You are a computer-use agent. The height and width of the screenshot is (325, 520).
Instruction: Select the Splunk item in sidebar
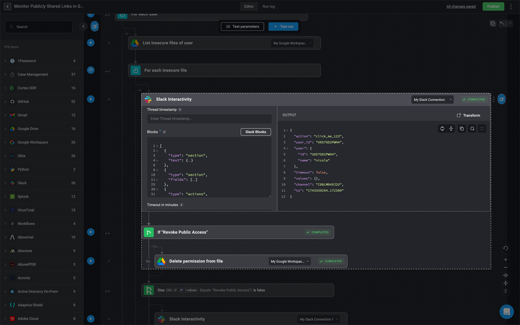point(42,197)
